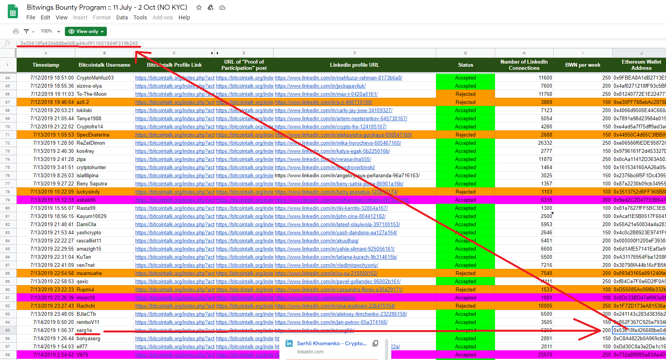Select timestamp 7/13/2019 22:41:09 cell
Image resolution: width=666 pixels, height=360 pixels.
pos(46,265)
